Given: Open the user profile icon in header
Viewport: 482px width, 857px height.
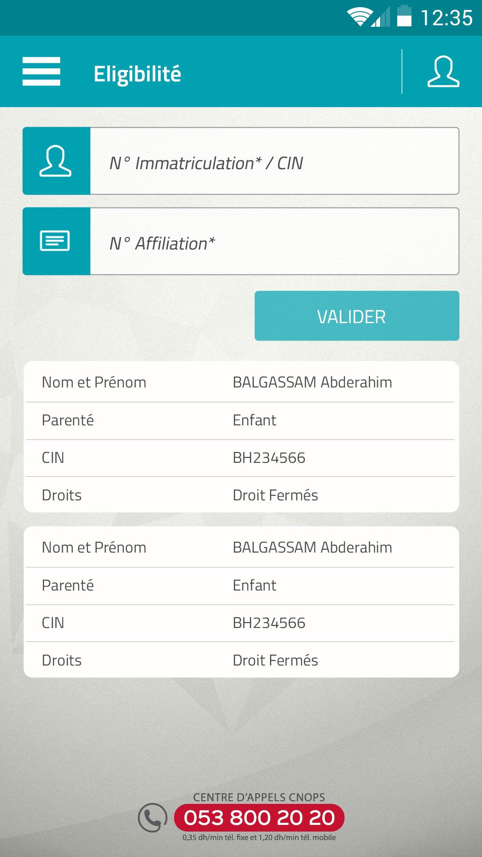Looking at the screenshot, I should (x=443, y=71).
